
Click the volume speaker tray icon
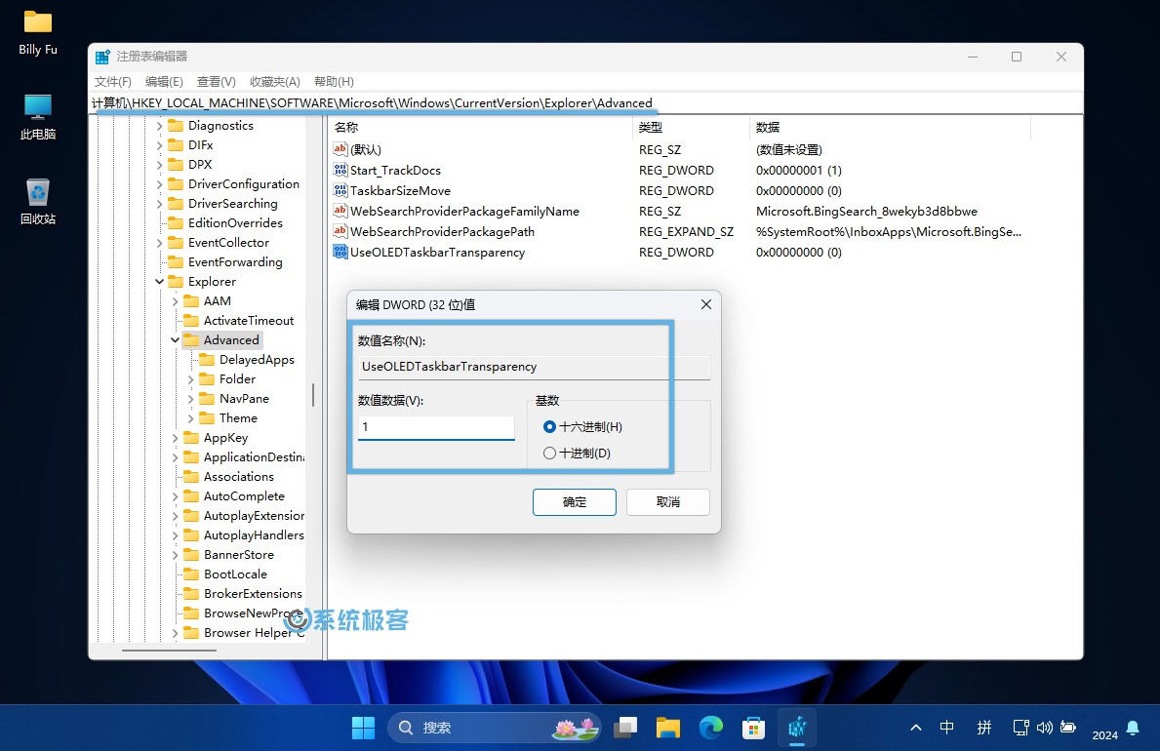(x=1044, y=728)
